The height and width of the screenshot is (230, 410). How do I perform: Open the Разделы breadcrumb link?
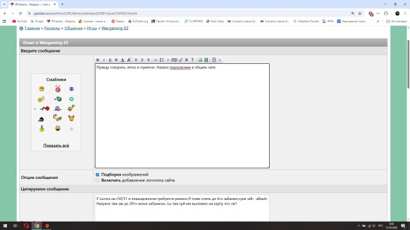(52, 28)
